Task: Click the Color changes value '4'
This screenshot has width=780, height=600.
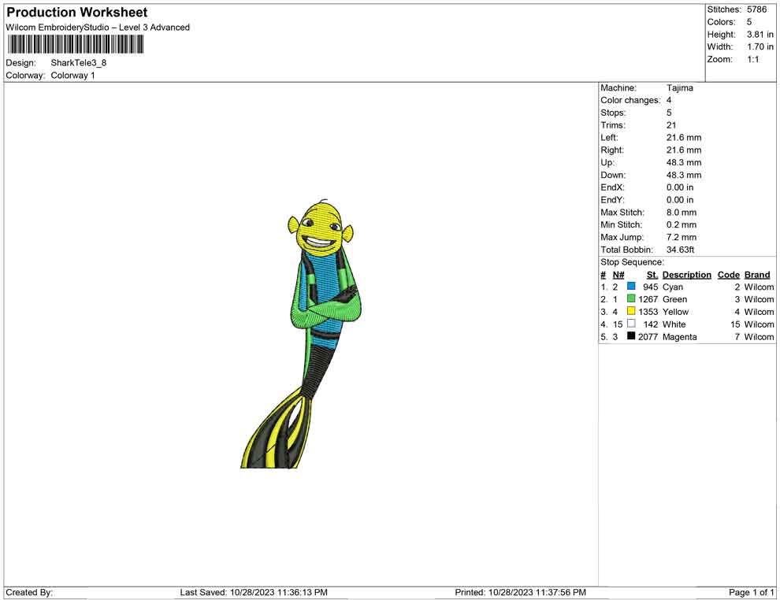Action: click(x=669, y=100)
